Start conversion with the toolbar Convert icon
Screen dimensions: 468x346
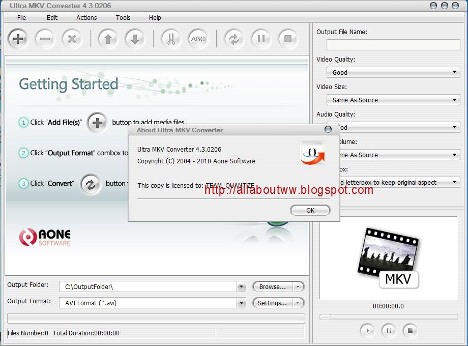233,39
